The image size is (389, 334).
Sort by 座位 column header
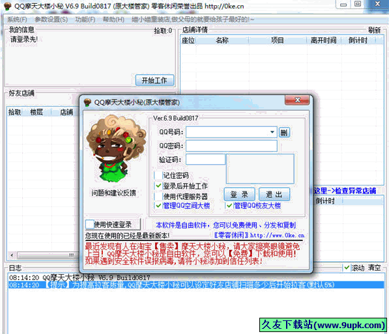tap(188, 40)
